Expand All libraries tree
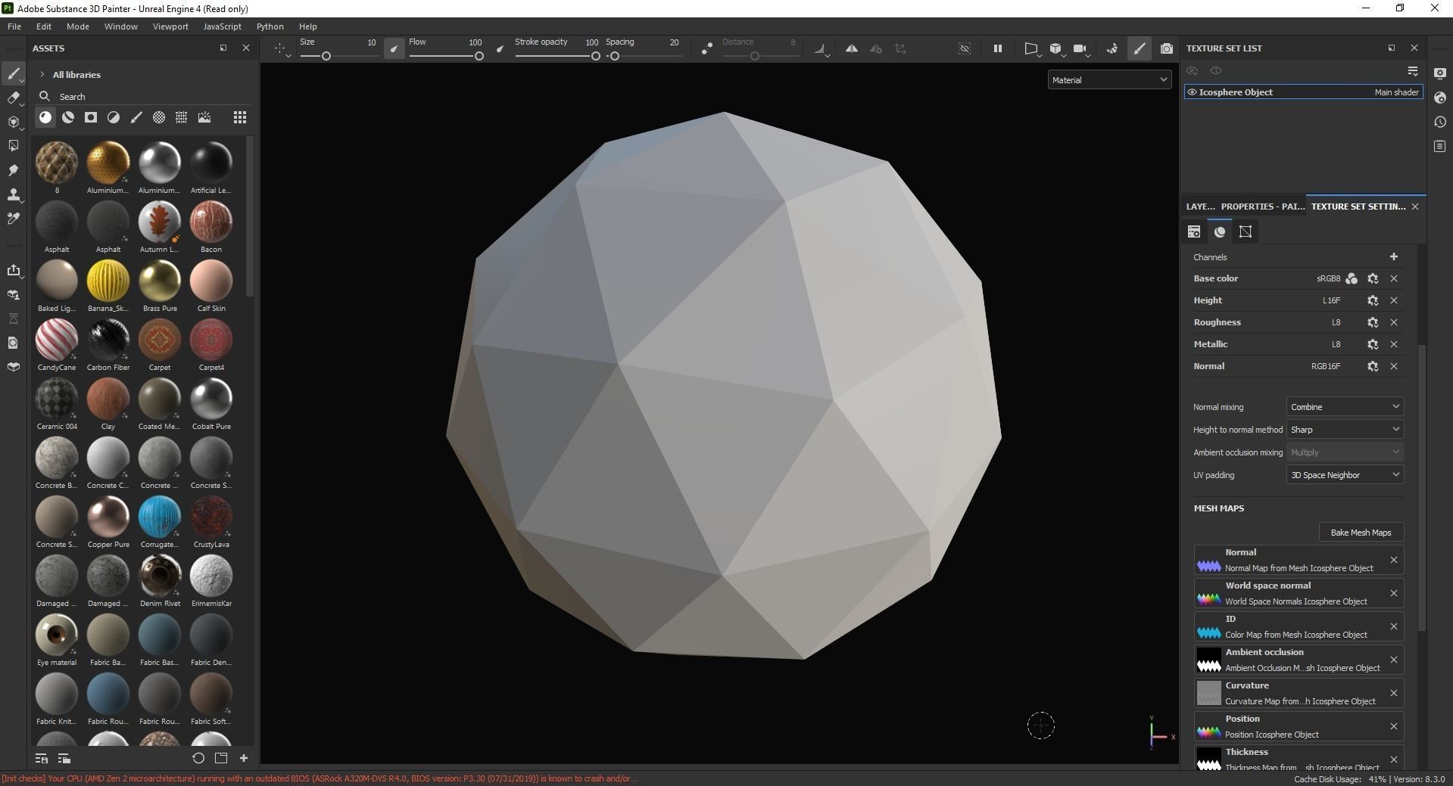Image resolution: width=1453 pixels, height=786 pixels. coord(42,74)
